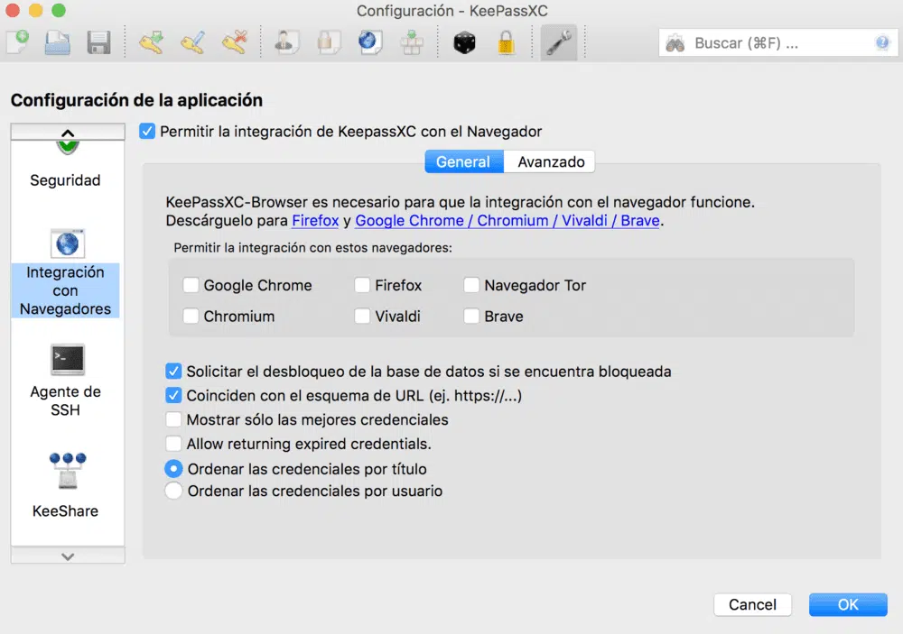Click the sidebar scroll-up chevron
Image resolution: width=903 pixels, height=634 pixels.
point(68,133)
